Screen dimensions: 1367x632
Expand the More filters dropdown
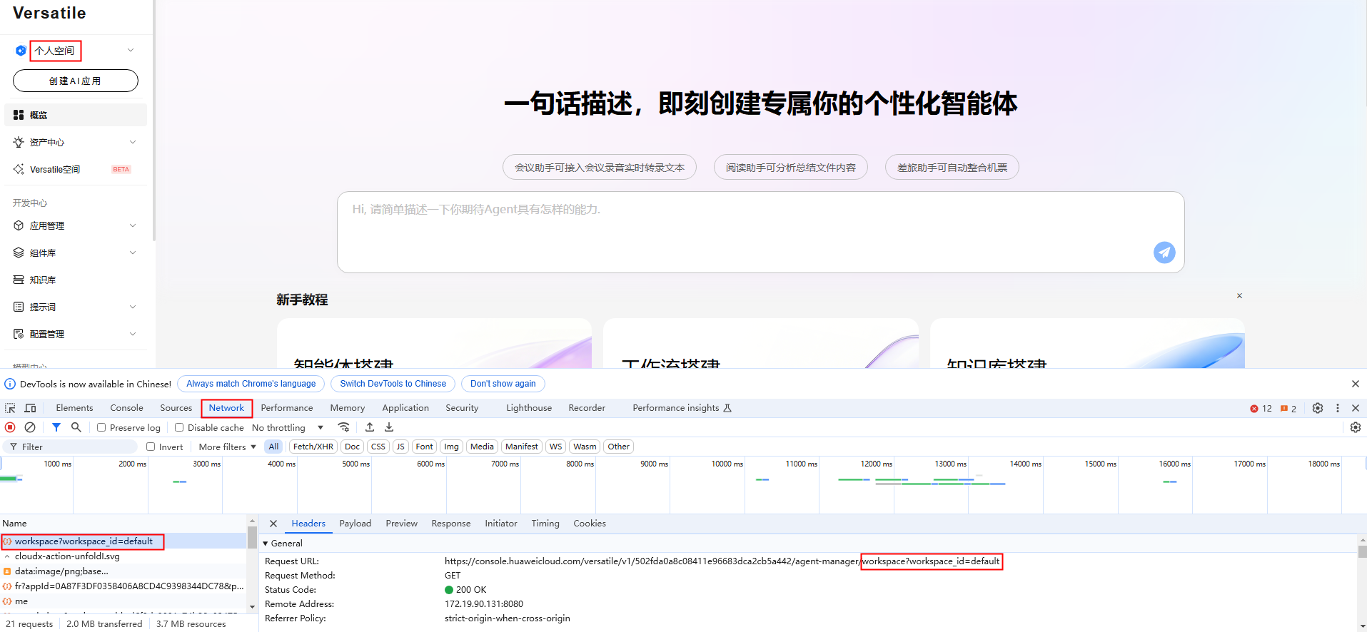tap(227, 447)
